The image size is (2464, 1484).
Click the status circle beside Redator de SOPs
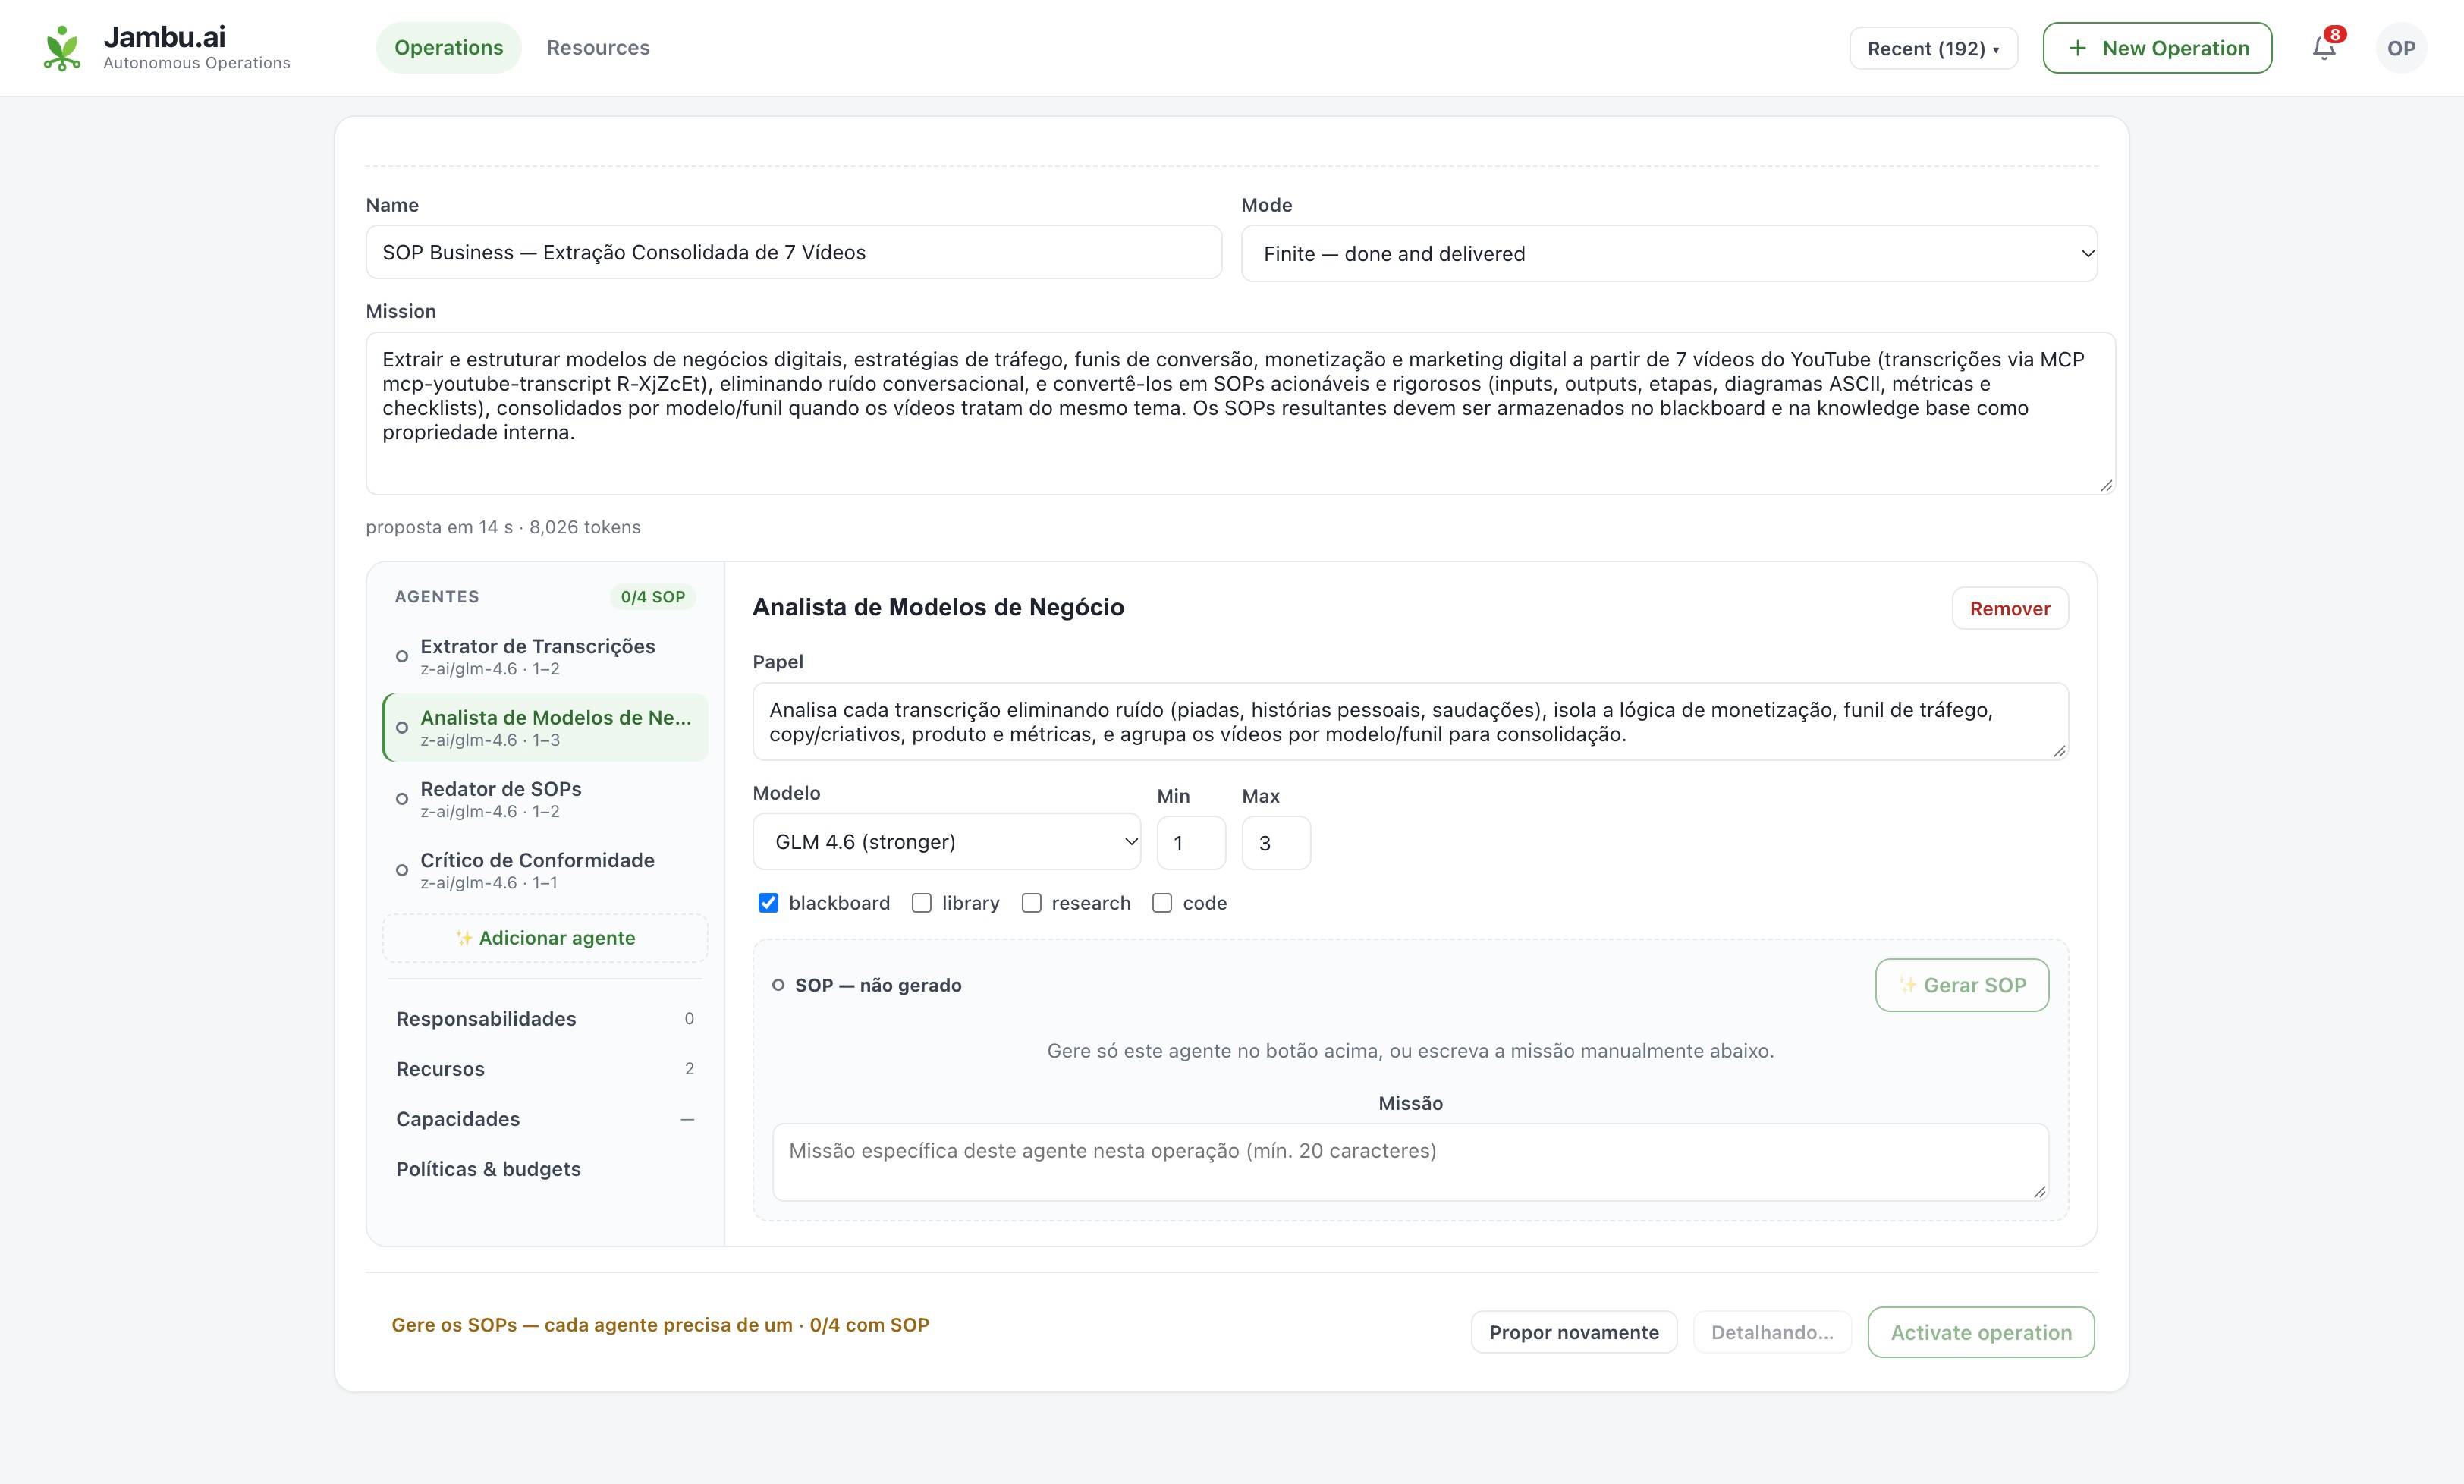coord(402,799)
